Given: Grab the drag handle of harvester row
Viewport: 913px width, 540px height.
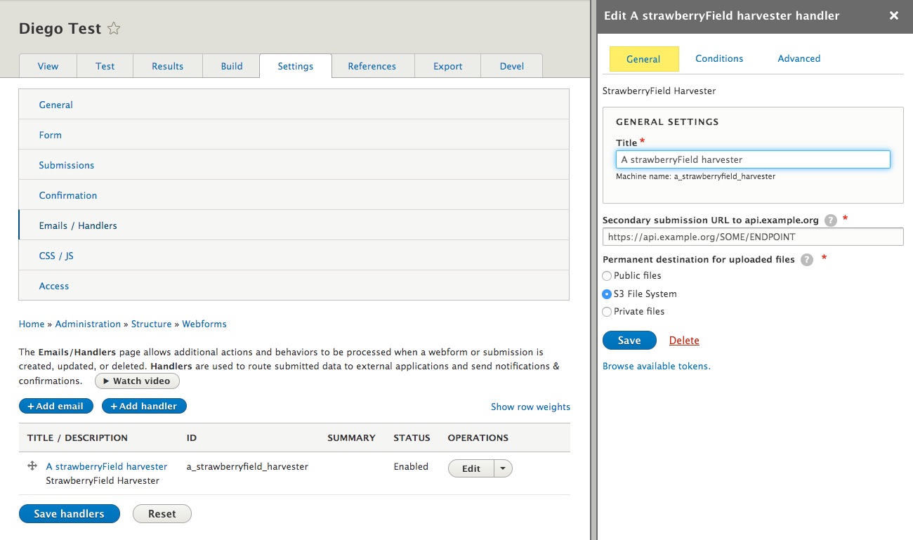Looking at the screenshot, I should tap(32, 466).
